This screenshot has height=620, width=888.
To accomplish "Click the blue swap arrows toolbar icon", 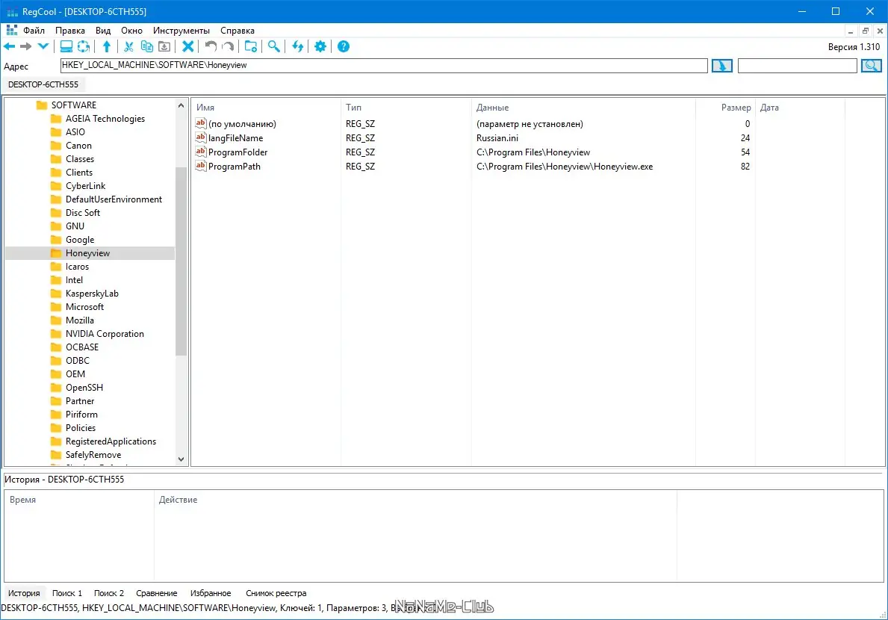I will pos(297,46).
